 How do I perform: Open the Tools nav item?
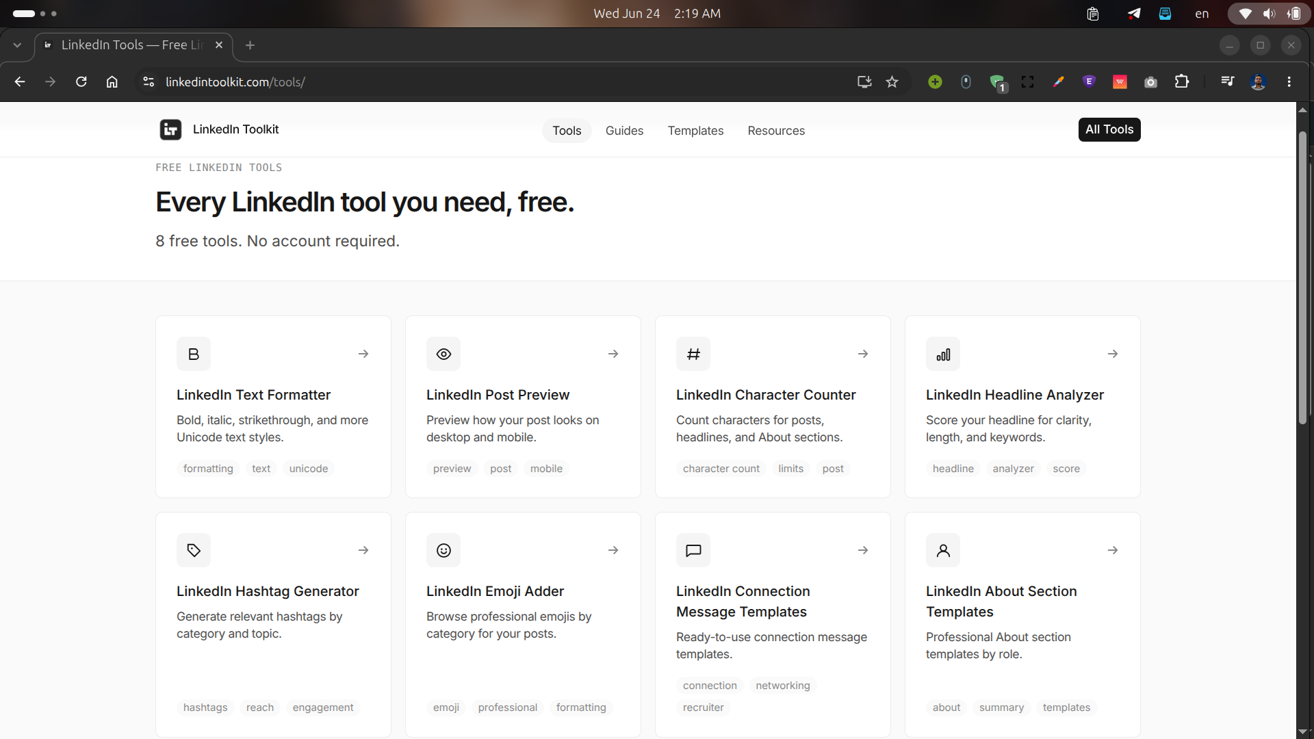point(567,130)
